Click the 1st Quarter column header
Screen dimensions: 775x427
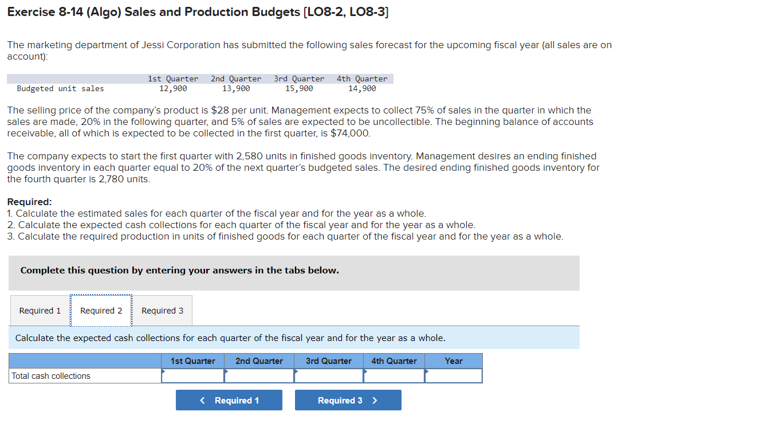click(x=192, y=361)
